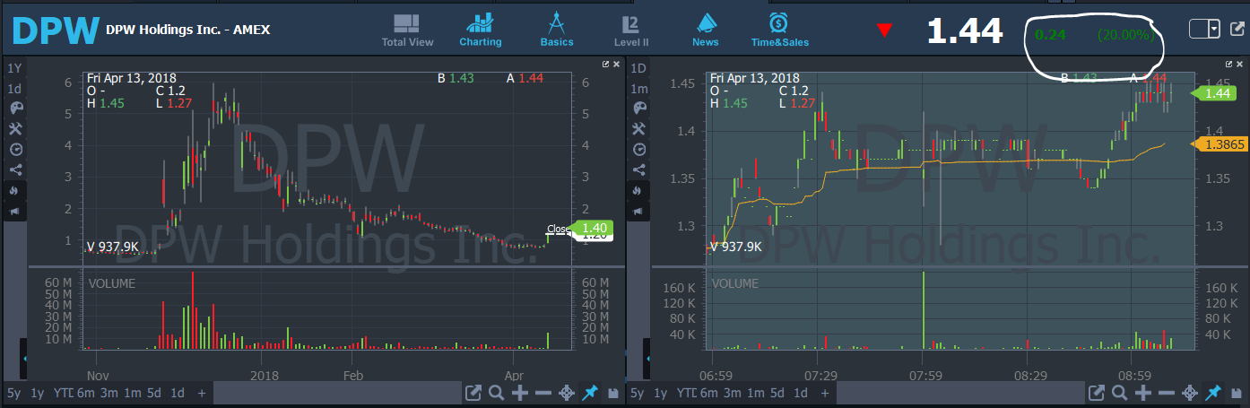1250x408 pixels.
Task: Zoom out on right chart with minus
Action: pyautogui.click(x=1167, y=393)
